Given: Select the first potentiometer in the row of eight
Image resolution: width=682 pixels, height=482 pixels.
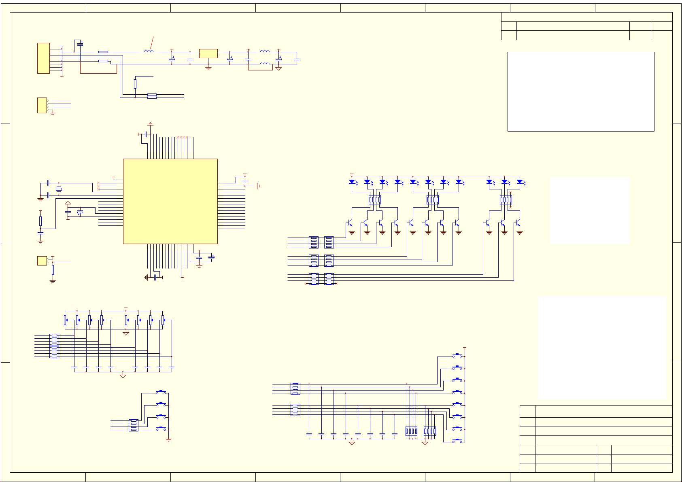Looking at the screenshot, I should pos(66,321).
